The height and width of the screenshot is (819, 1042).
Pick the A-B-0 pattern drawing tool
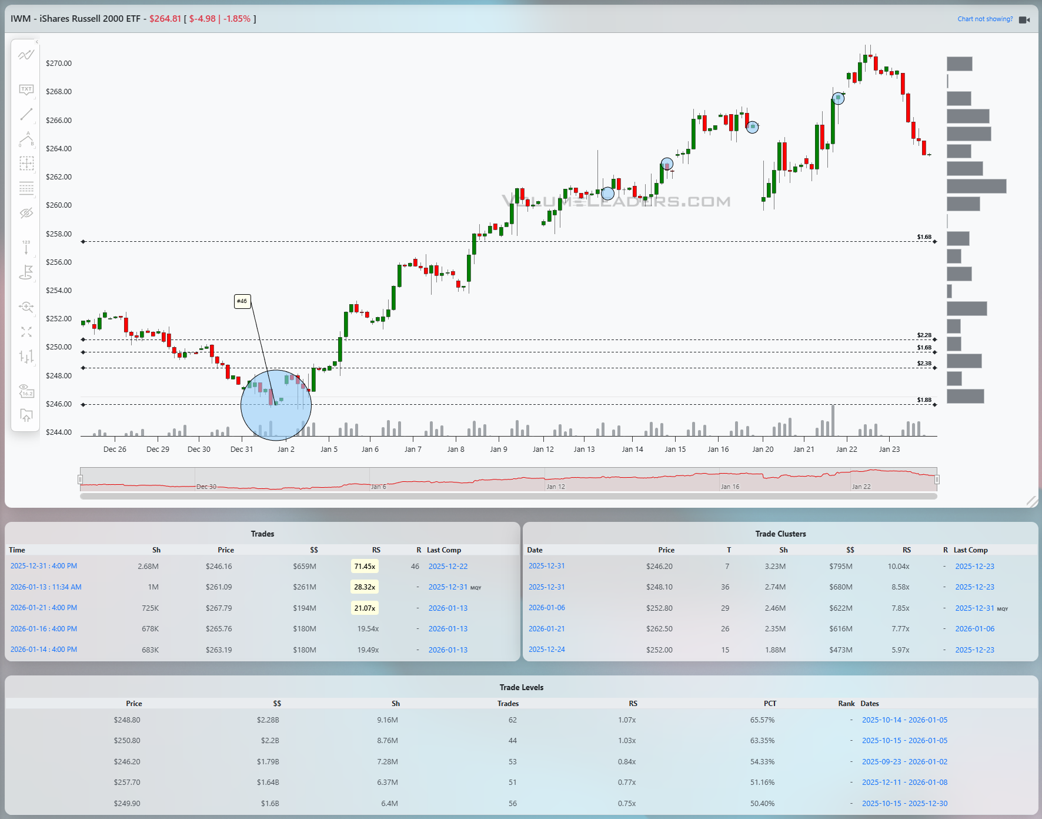[x=26, y=139]
